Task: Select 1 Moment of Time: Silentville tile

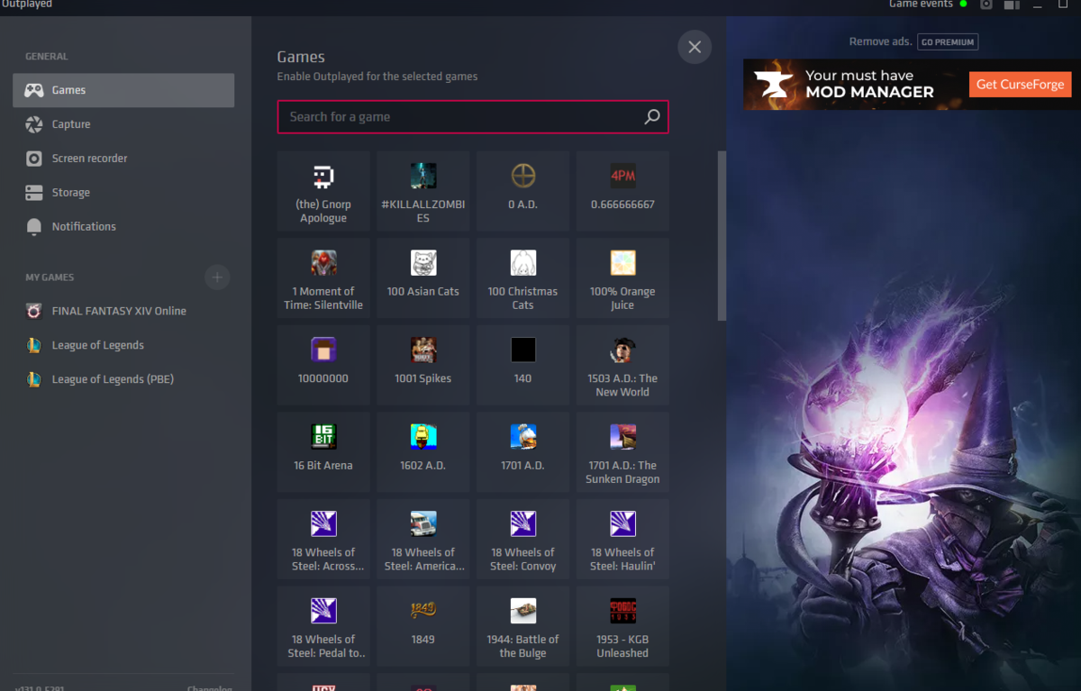Action: 323,277
